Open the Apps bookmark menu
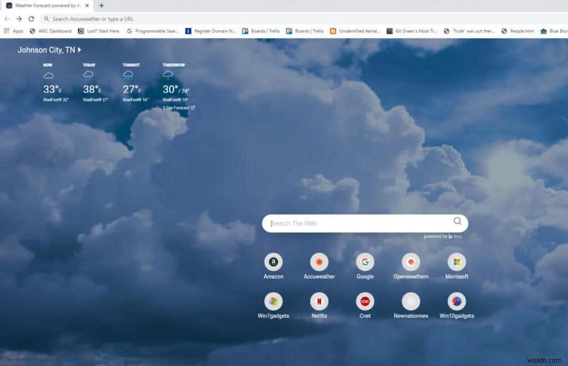Image resolution: width=568 pixels, height=366 pixels. [x=15, y=31]
